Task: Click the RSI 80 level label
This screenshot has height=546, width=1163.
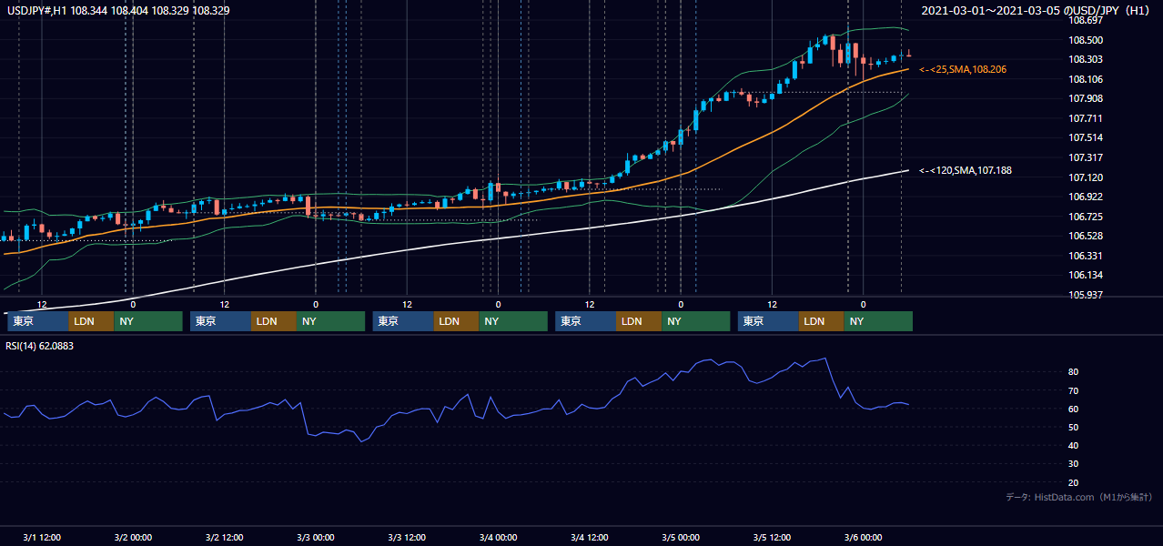Action: click(x=1074, y=372)
